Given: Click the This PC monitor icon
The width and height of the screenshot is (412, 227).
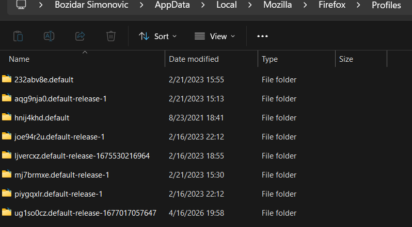Looking at the screenshot, I should [x=21, y=5].
